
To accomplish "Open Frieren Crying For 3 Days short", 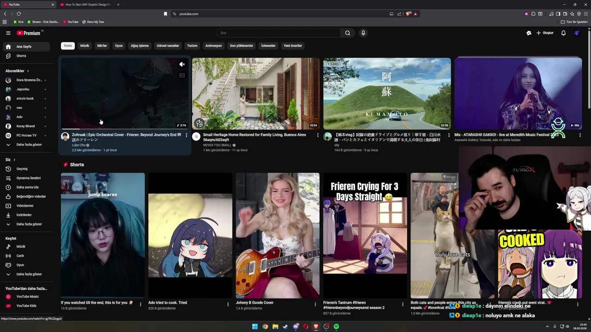I will pos(365,236).
